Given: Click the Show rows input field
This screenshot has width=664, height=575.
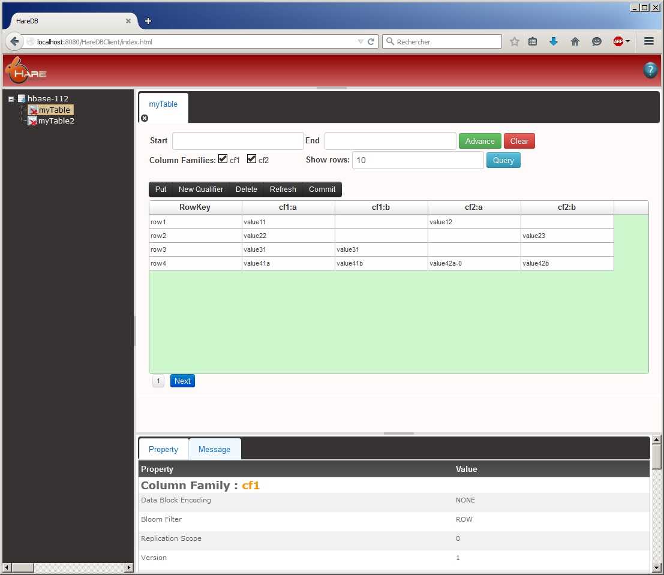Looking at the screenshot, I should coord(417,160).
